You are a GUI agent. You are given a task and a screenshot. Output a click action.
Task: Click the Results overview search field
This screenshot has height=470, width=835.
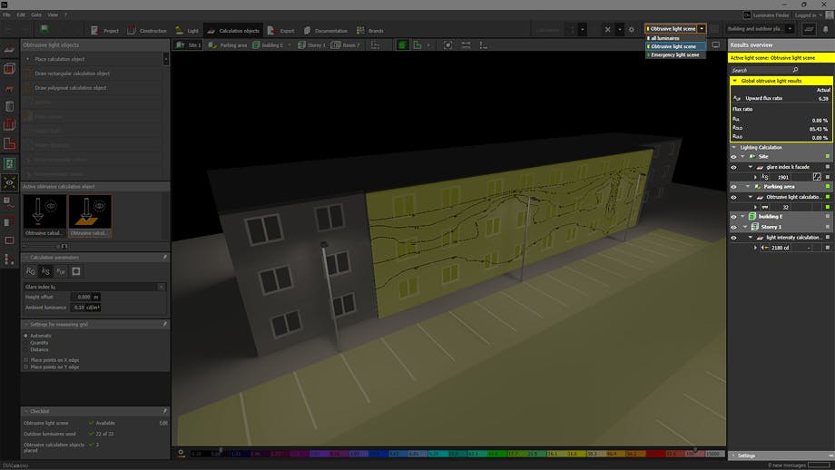[x=764, y=70]
